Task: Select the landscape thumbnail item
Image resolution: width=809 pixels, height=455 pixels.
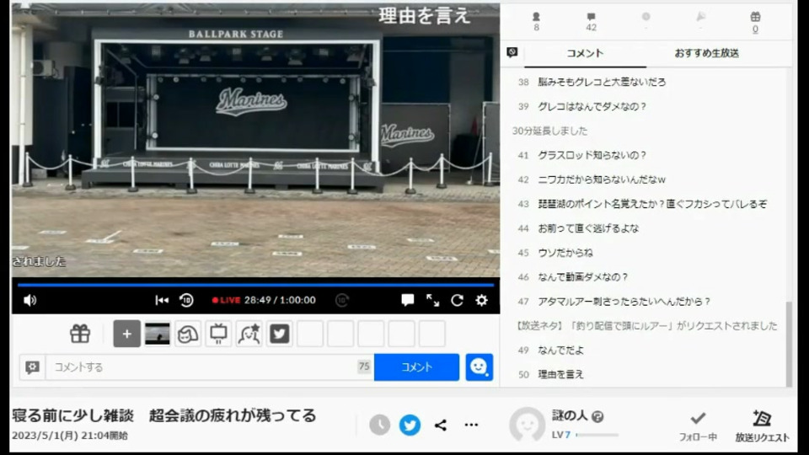Action: (x=157, y=334)
